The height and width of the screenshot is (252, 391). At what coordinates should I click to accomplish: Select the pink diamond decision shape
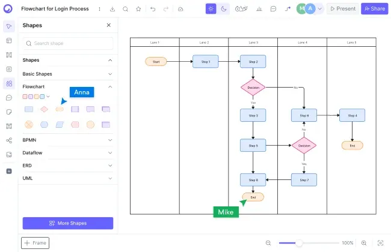pos(44,109)
